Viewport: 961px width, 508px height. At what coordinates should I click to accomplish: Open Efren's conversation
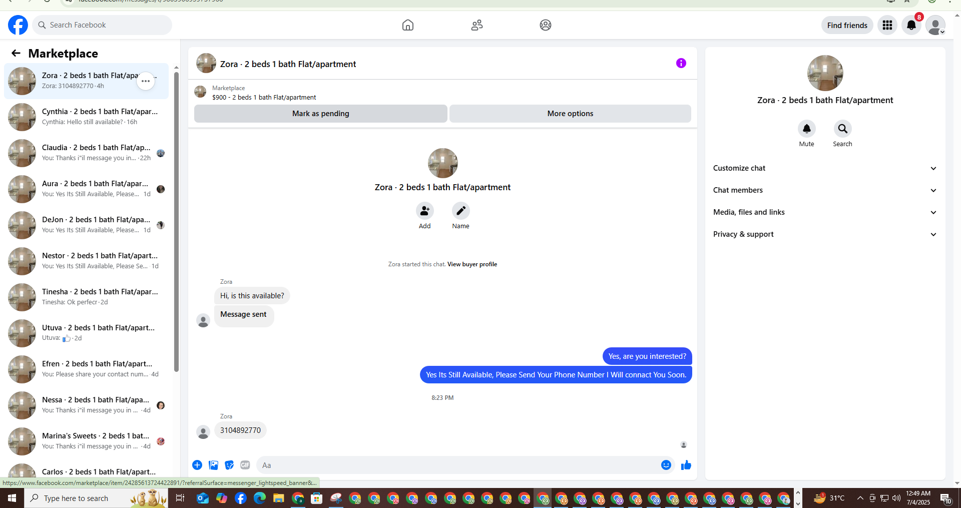(x=86, y=369)
